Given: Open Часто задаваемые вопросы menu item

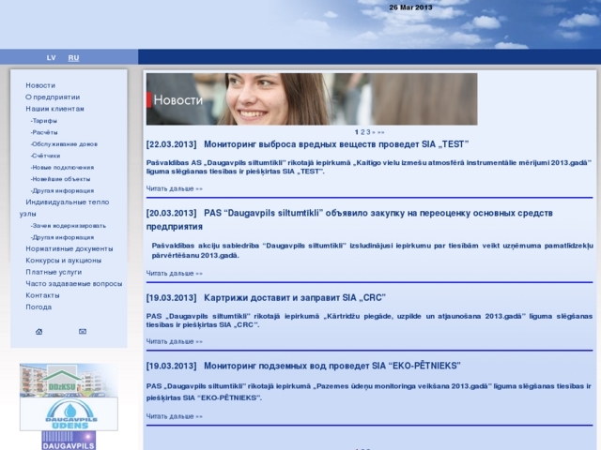Looking at the screenshot, I should coord(73,283).
